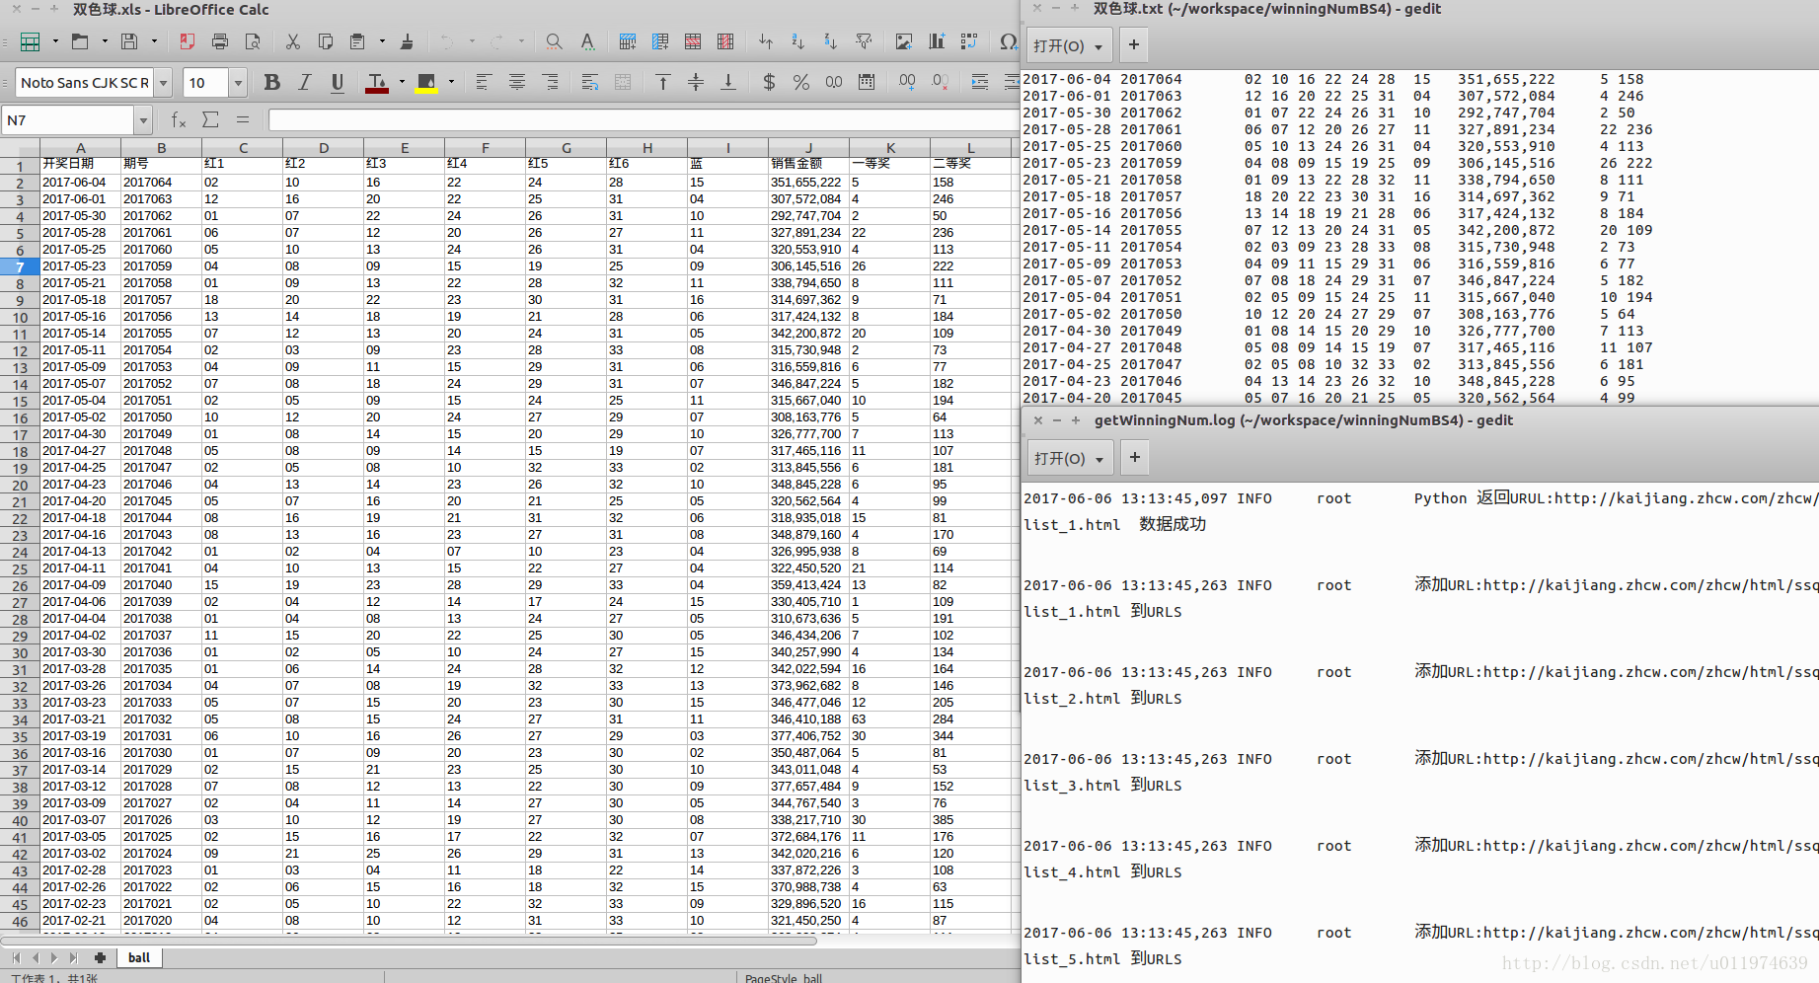Print the document with the printer icon
Viewport: 1819px width, 983px height.
(220, 41)
